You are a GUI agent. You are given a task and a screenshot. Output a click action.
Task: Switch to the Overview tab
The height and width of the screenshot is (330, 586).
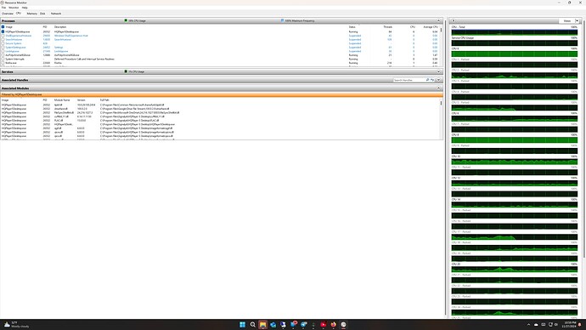click(x=7, y=14)
